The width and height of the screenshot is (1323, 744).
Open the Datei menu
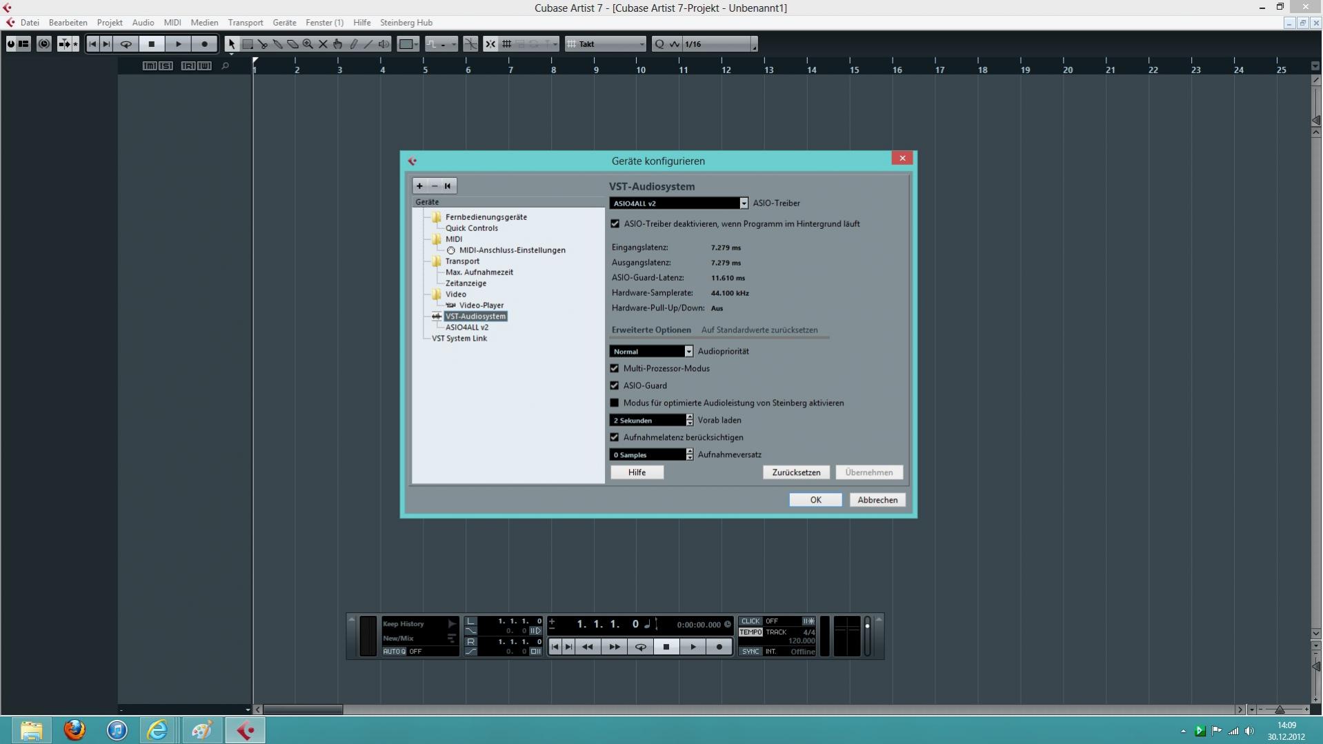pyautogui.click(x=30, y=23)
